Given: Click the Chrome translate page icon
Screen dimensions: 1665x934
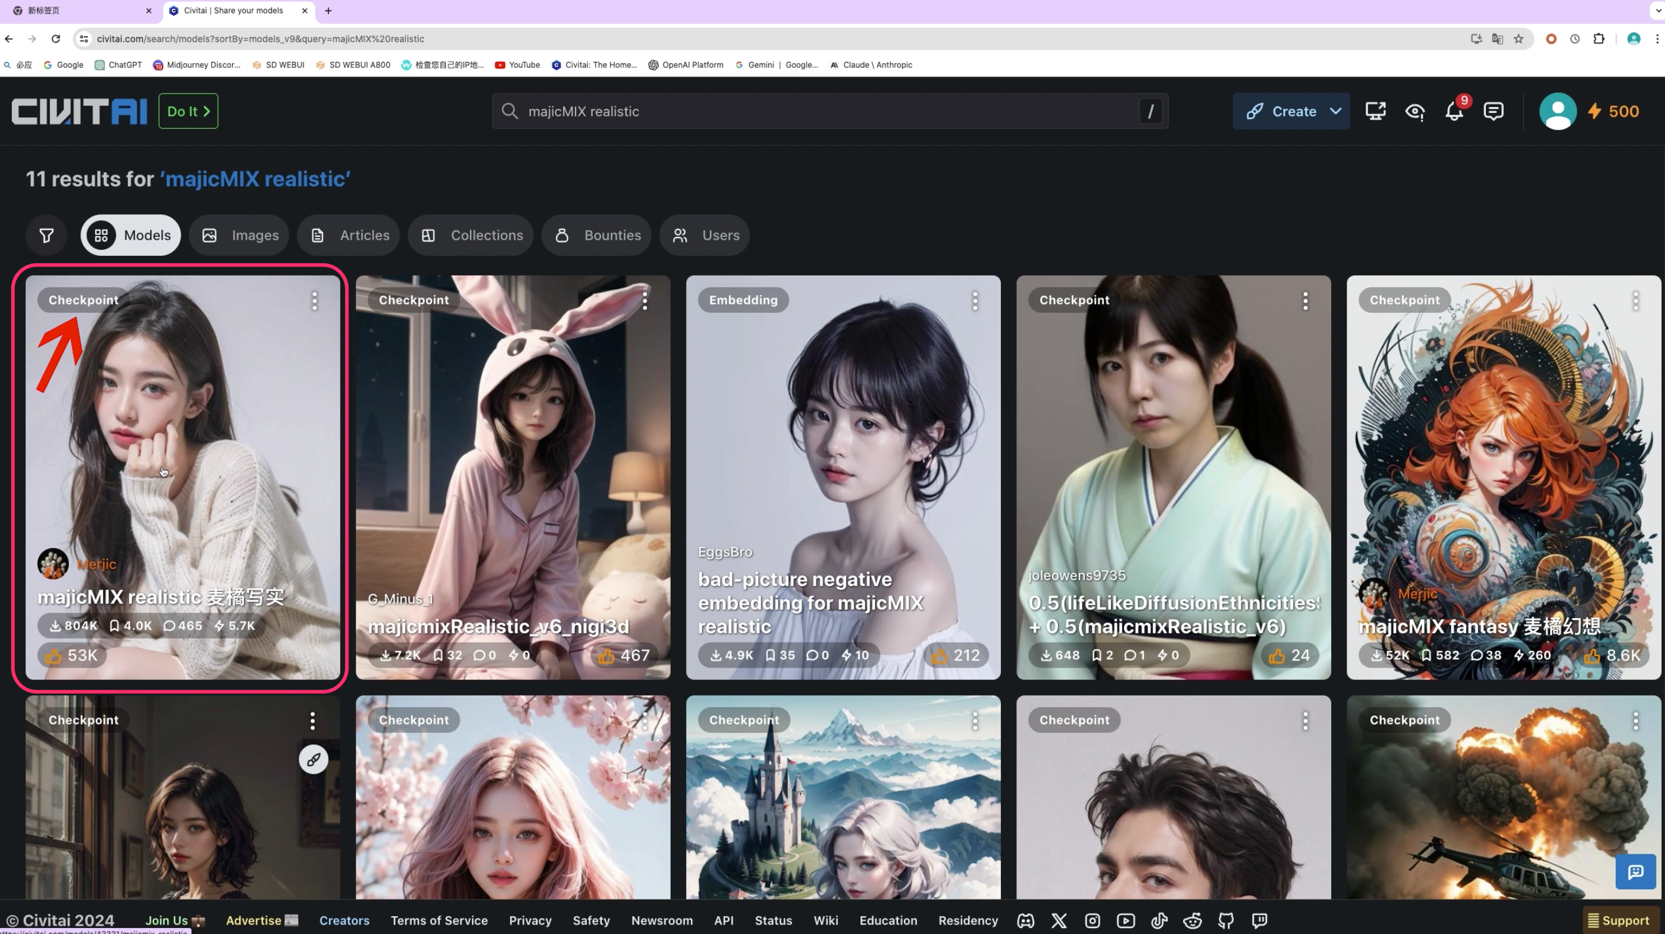Looking at the screenshot, I should [1497, 39].
